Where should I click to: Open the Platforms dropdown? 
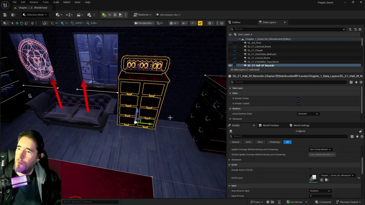click(x=143, y=15)
